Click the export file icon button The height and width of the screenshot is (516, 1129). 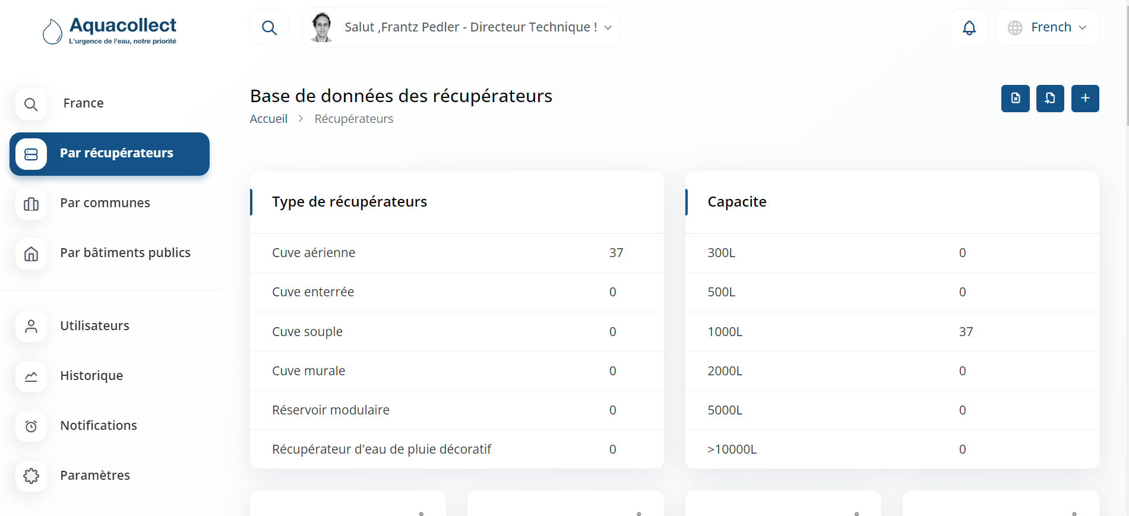coord(1015,99)
